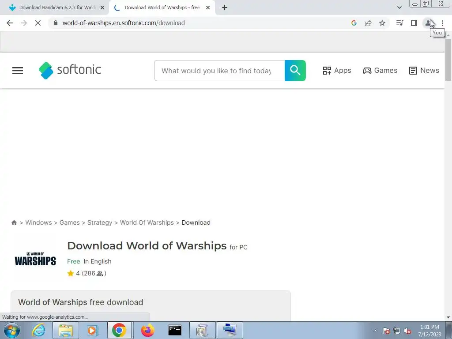Click the World of Warships logo thumbnail

[35, 259]
